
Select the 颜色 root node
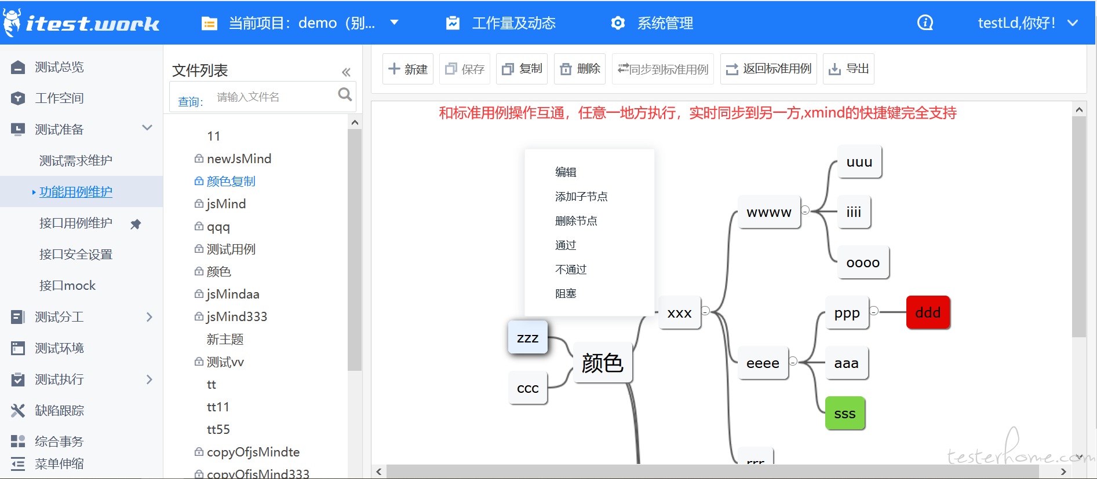[602, 362]
